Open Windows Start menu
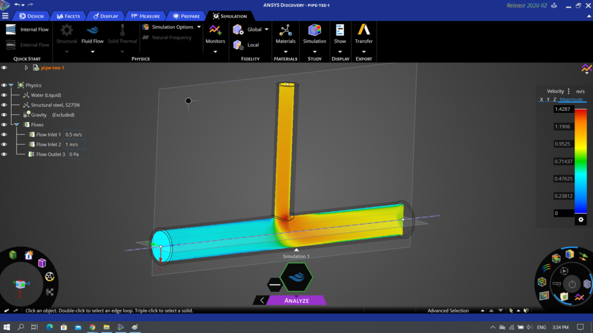The width and height of the screenshot is (593, 333). (6, 327)
